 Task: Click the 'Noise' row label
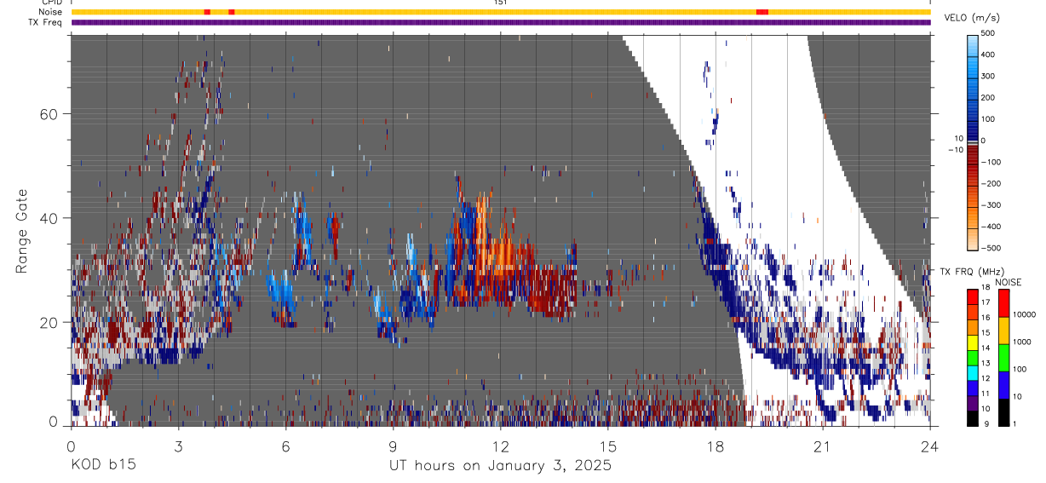pyautogui.click(x=50, y=12)
